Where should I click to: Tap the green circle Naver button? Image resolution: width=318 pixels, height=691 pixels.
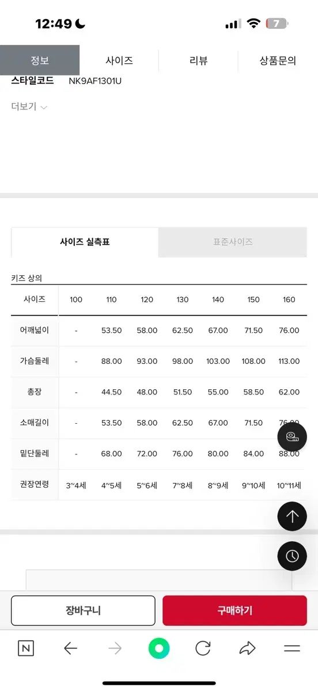point(159,648)
